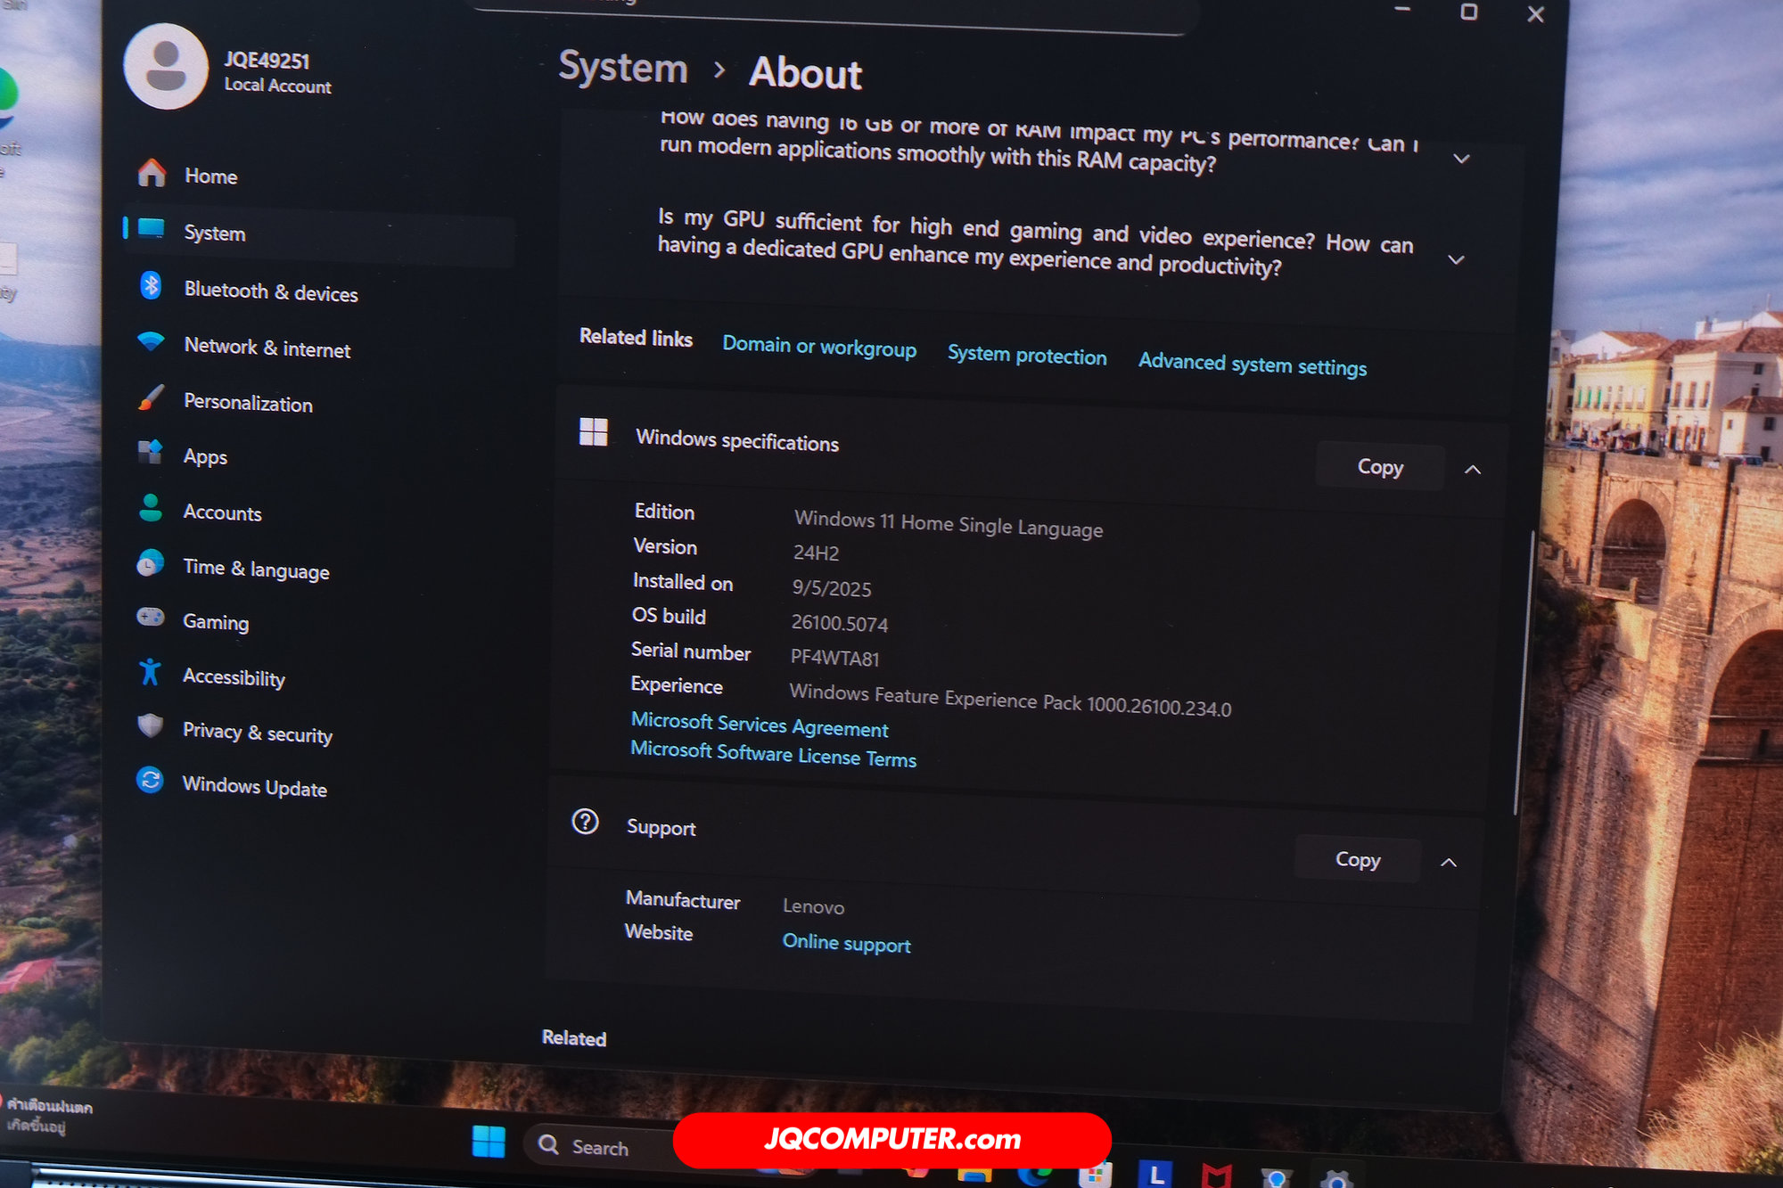Click the System breadcrumb in the title
Image resolution: width=1783 pixels, height=1188 pixels.
coord(623,67)
